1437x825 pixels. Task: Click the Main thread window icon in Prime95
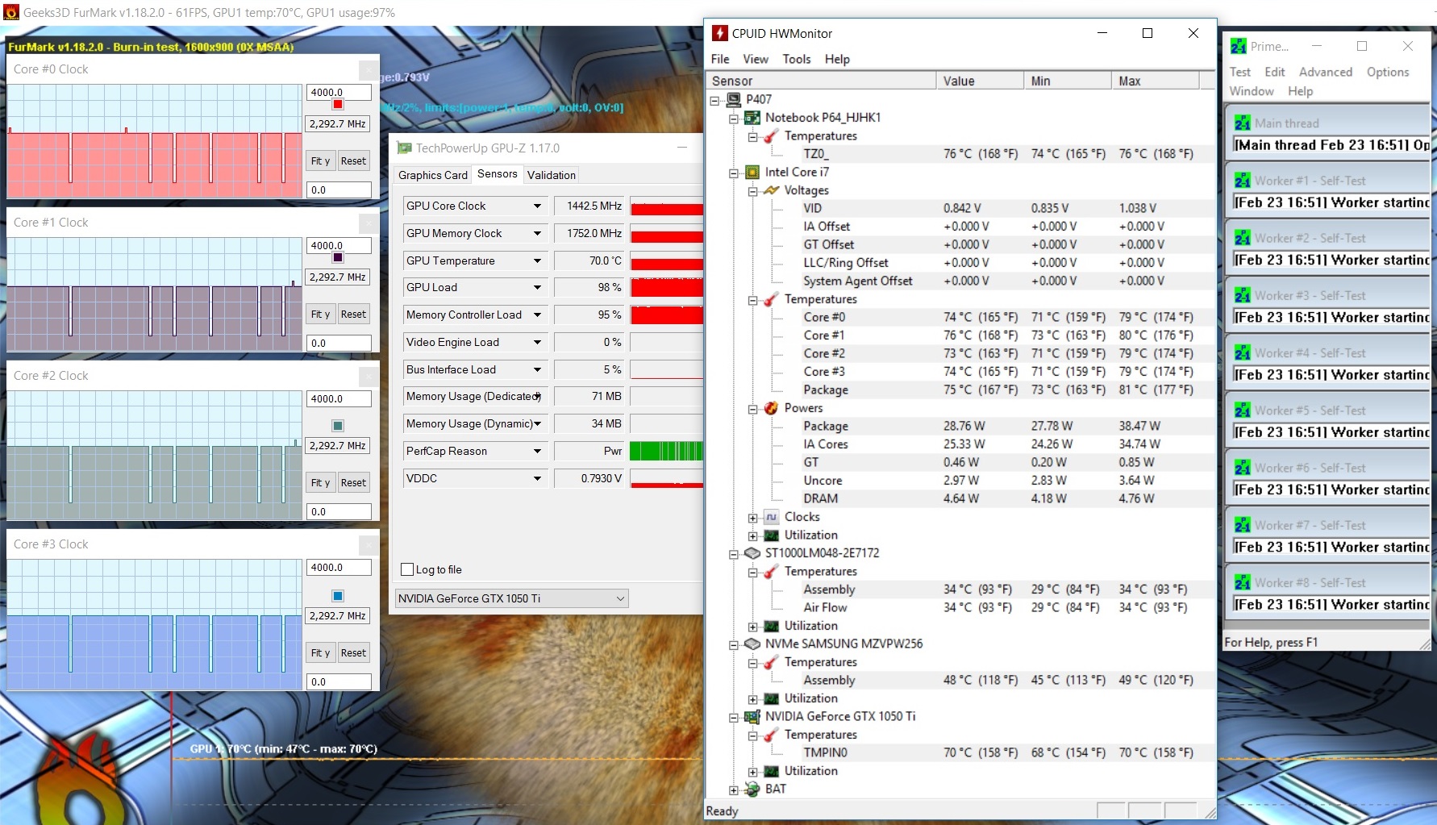pos(1243,123)
